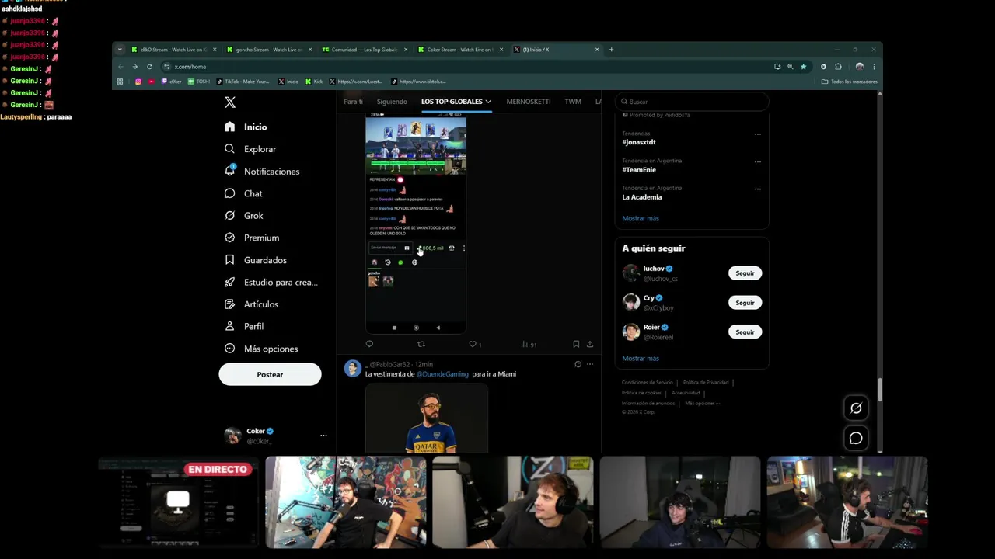Open Todos los marcadores folder
Screen dimensions: 995x559
tap(849, 82)
